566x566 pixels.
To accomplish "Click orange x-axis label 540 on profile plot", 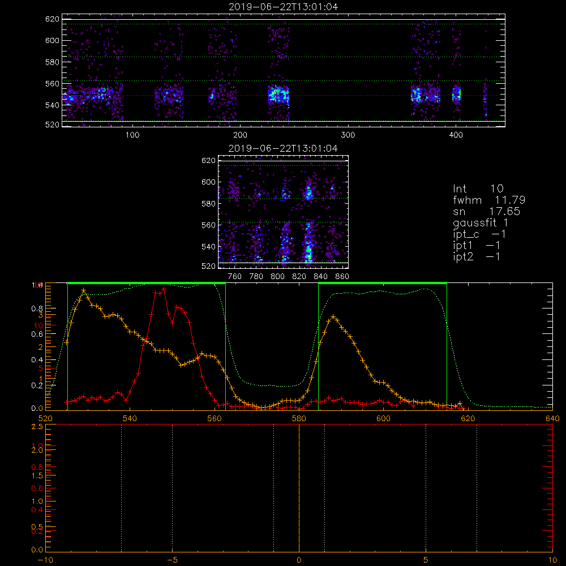I will [130, 418].
